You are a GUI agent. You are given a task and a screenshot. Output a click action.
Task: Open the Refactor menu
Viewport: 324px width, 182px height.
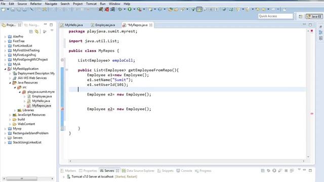tap(36, 4)
